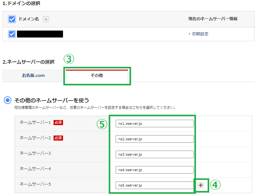The width and height of the screenshot is (259, 196).
Task: Click the ns2.xserver.jp input field
Action: coord(154,139)
